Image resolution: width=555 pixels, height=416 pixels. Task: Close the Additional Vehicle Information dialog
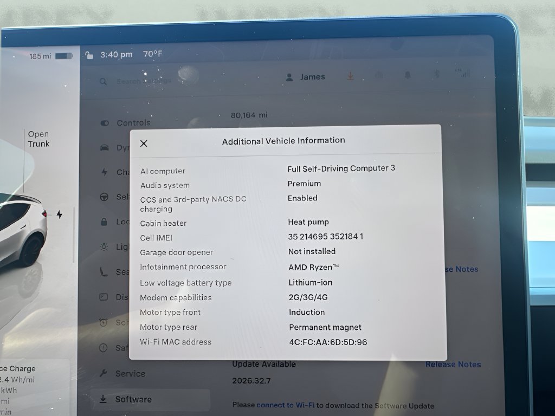click(144, 143)
